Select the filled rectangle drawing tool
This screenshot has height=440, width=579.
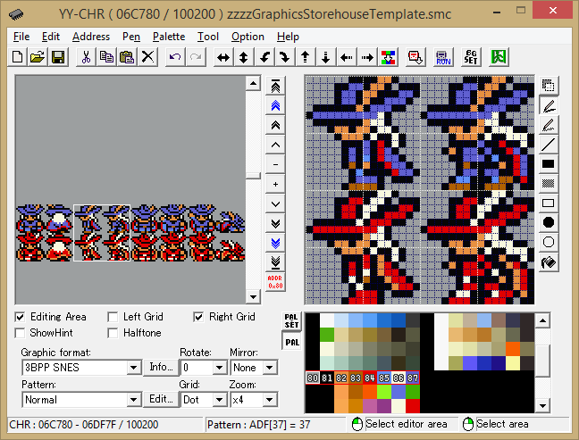(549, 164)
